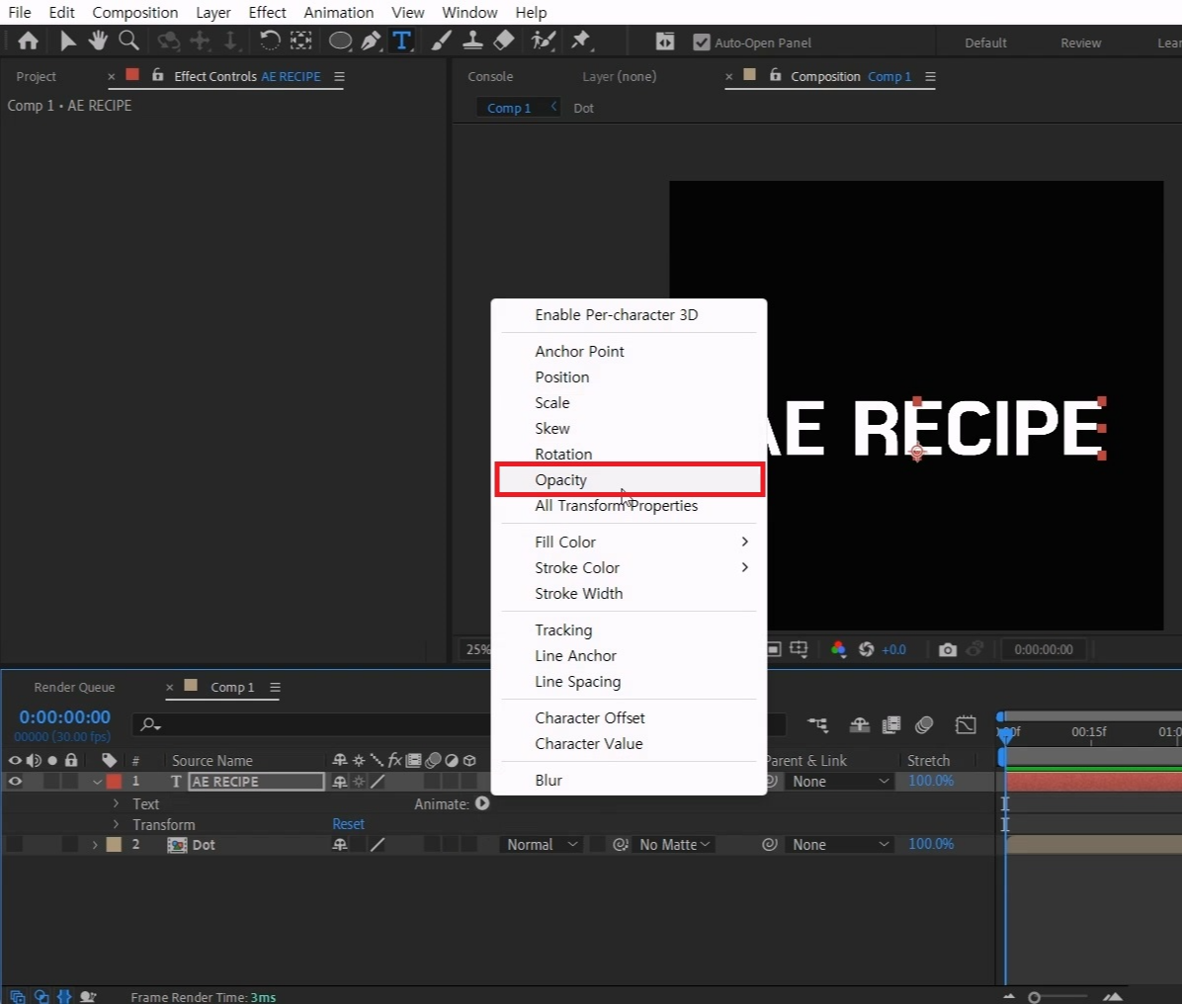1182x1004 pixels.
Task: Expand the Transform property group
Action: pos(116,824)
